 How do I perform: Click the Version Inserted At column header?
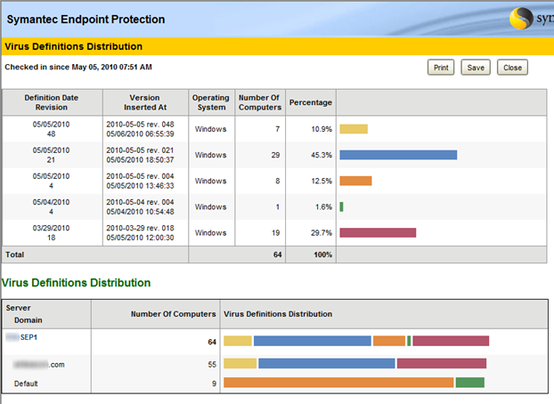pos(145,102)
